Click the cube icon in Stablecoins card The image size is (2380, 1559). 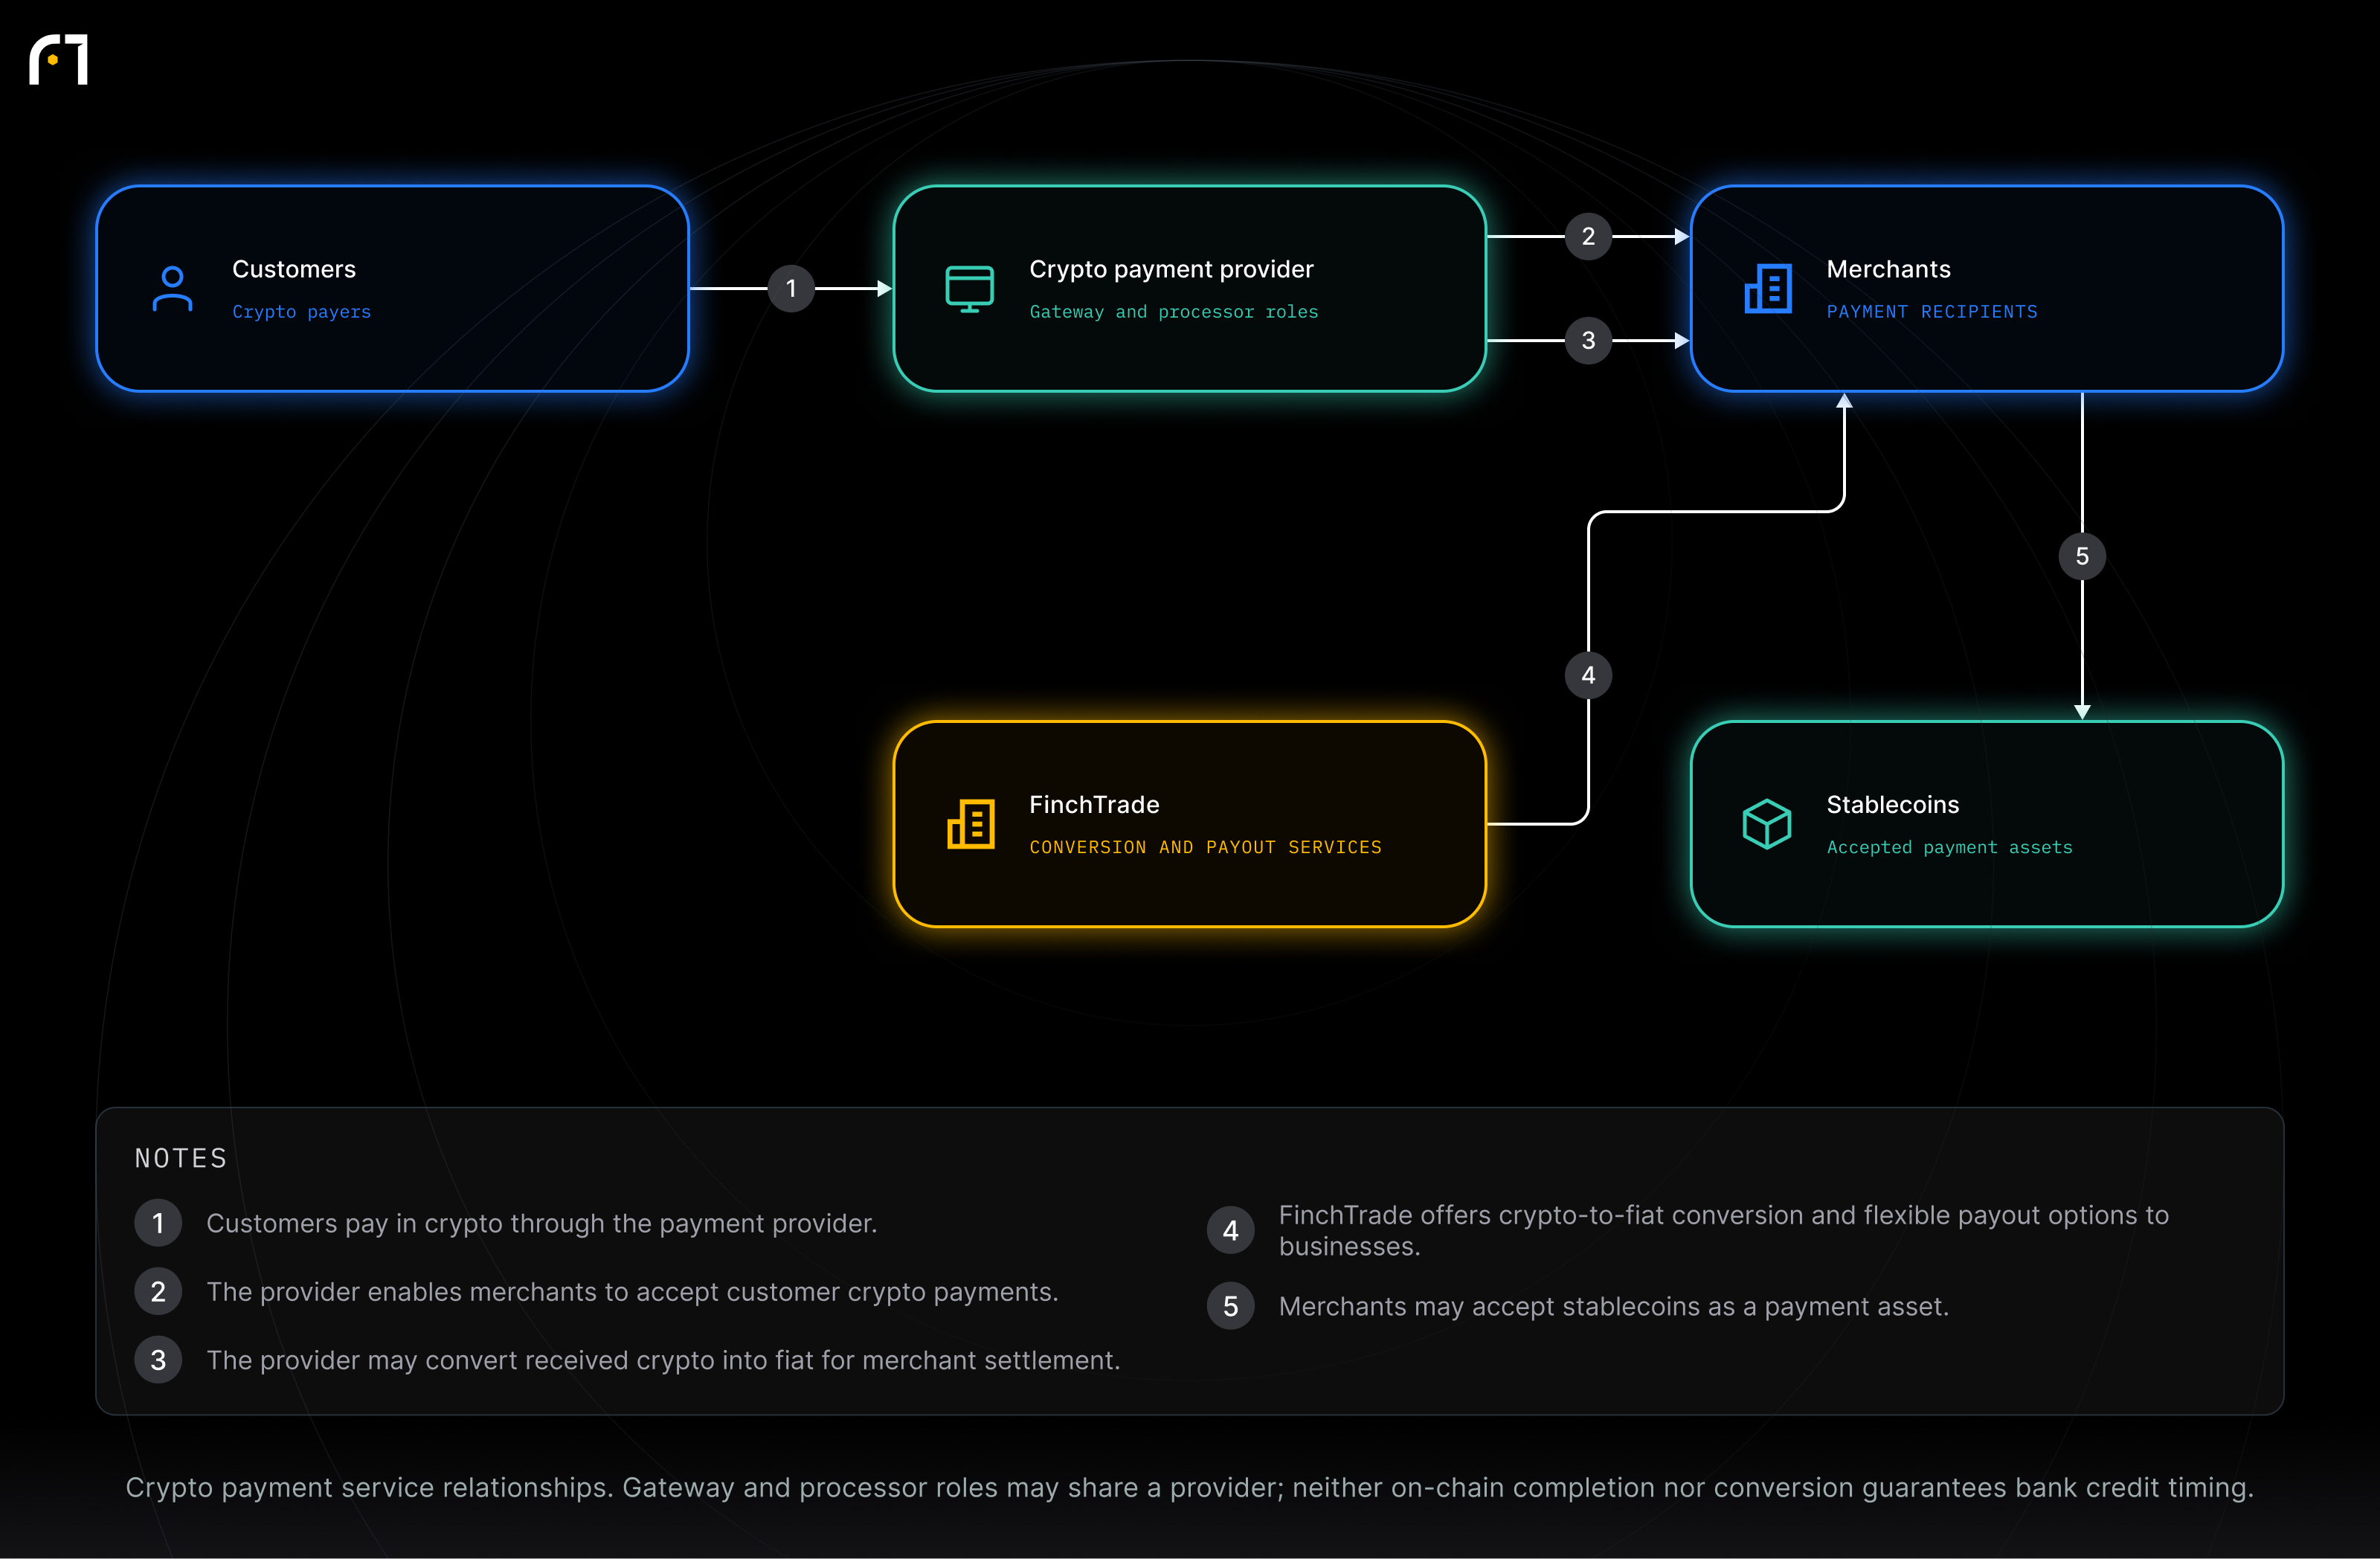coord(1766,824)
